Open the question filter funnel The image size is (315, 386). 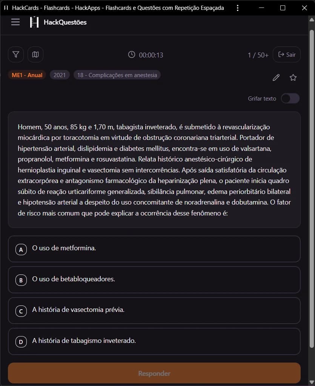[x=16, y=54]
